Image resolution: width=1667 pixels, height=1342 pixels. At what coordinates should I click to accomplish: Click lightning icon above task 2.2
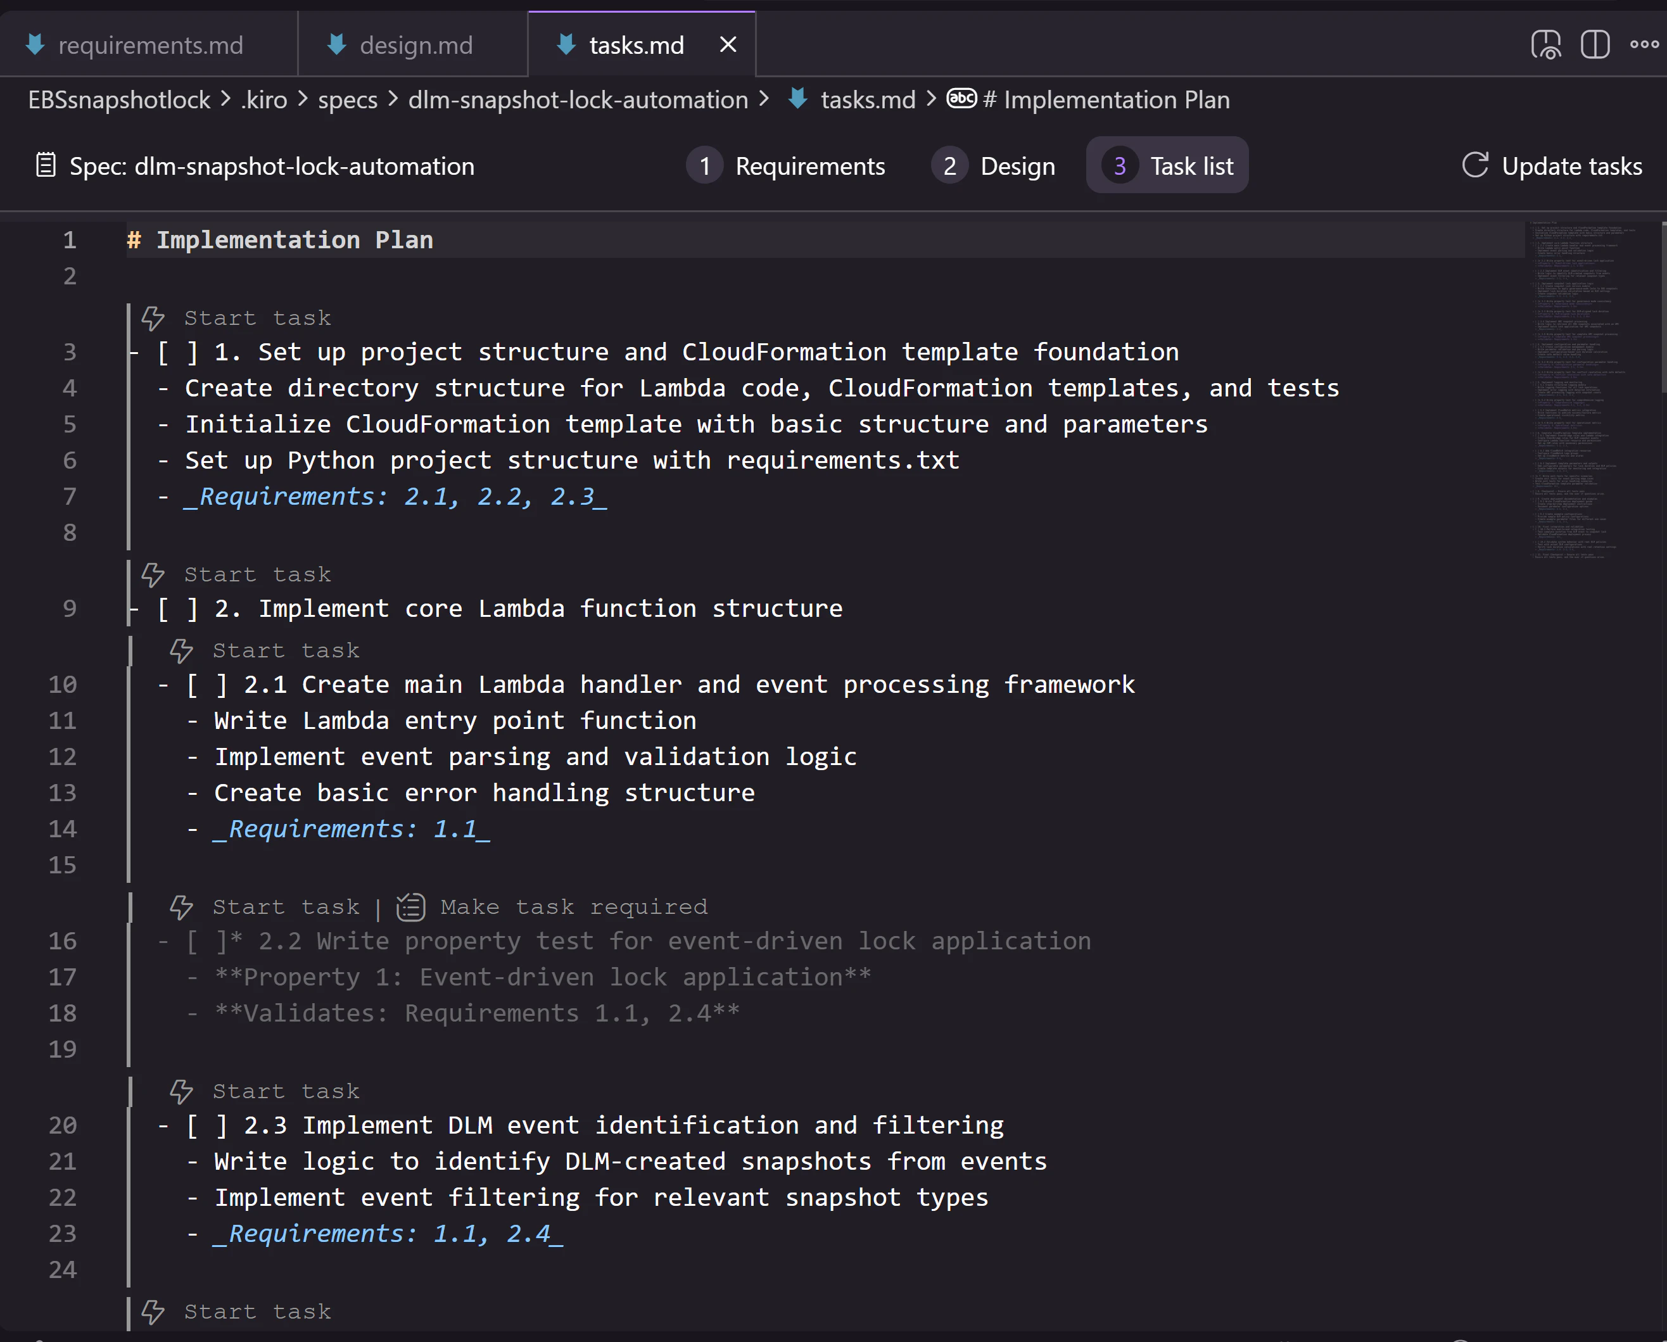click(181, 907)
